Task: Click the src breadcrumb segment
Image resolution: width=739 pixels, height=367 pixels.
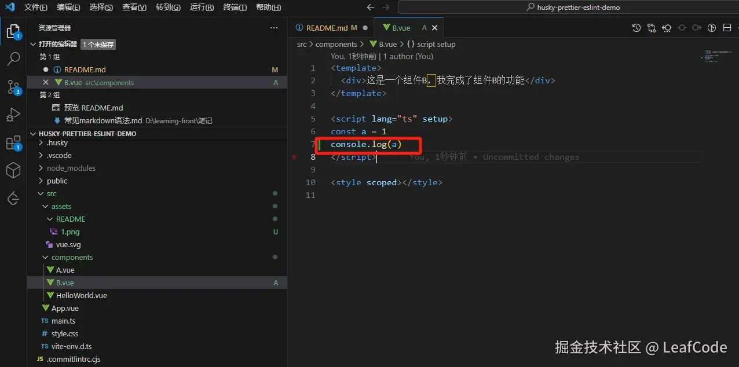Action: [x=302, y=44]
